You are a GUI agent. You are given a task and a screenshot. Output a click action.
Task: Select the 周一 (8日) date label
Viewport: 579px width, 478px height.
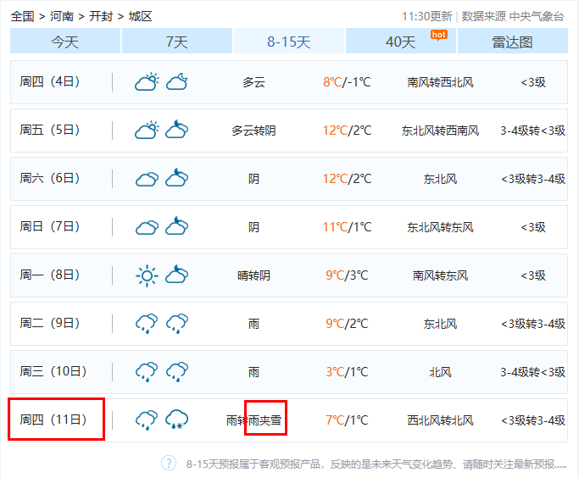[50, 275]
